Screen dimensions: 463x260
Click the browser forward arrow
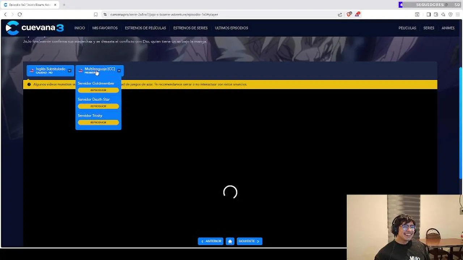[12, 14]
